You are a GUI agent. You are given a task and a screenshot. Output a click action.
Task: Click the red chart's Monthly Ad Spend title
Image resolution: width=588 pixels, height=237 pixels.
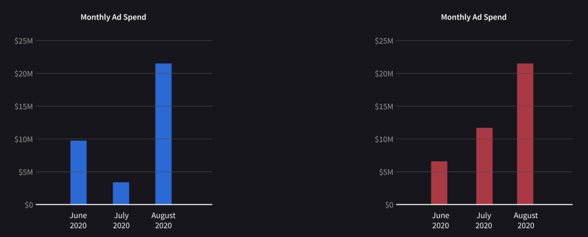coord(474,17)
